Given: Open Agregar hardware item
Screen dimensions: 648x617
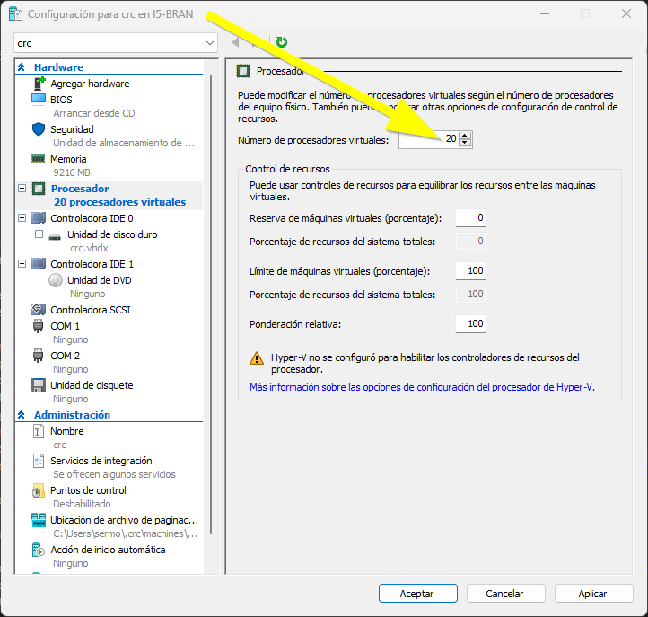Looking at the screenshot, I should [90, 84].
